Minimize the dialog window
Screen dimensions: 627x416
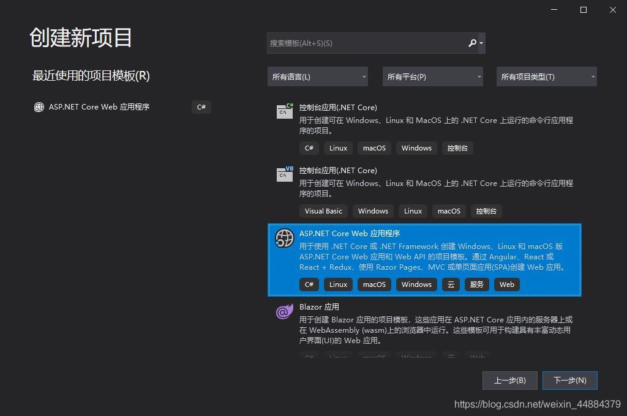pos(554,10)
